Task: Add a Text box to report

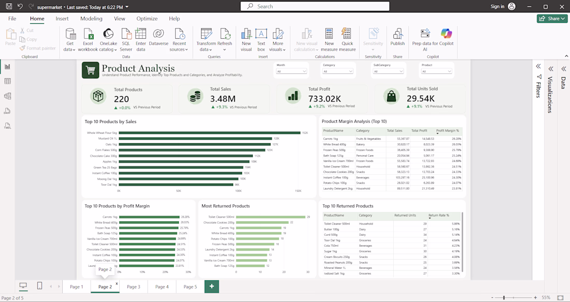Action: (x=261, y=40)
